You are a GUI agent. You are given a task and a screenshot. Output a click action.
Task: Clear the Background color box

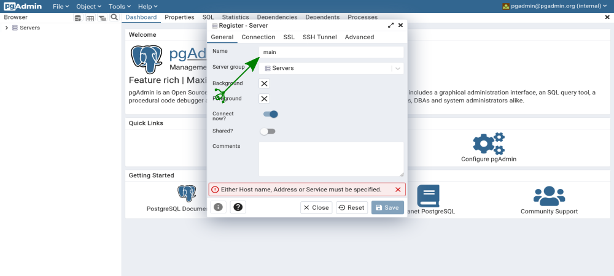click(x=264, y=83)
